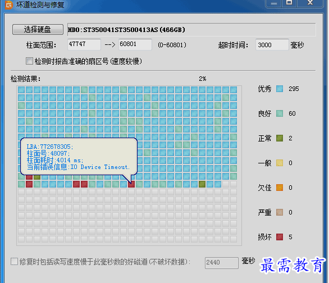Click the 2440 milliseconds field
The image size is (329, 283).
pyautogui.click(x=222, y=263)
